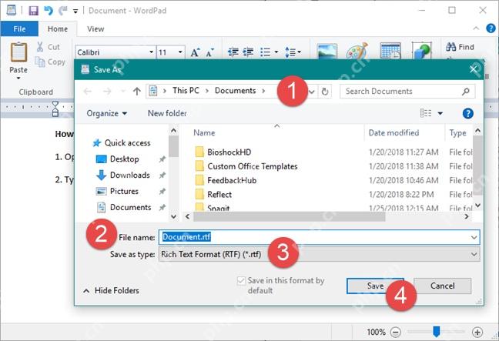The height and width of the screenshot is (341, 499).
Task: Click the Undo icon in WordPad's title bar
Action: [x=49, y=11]
